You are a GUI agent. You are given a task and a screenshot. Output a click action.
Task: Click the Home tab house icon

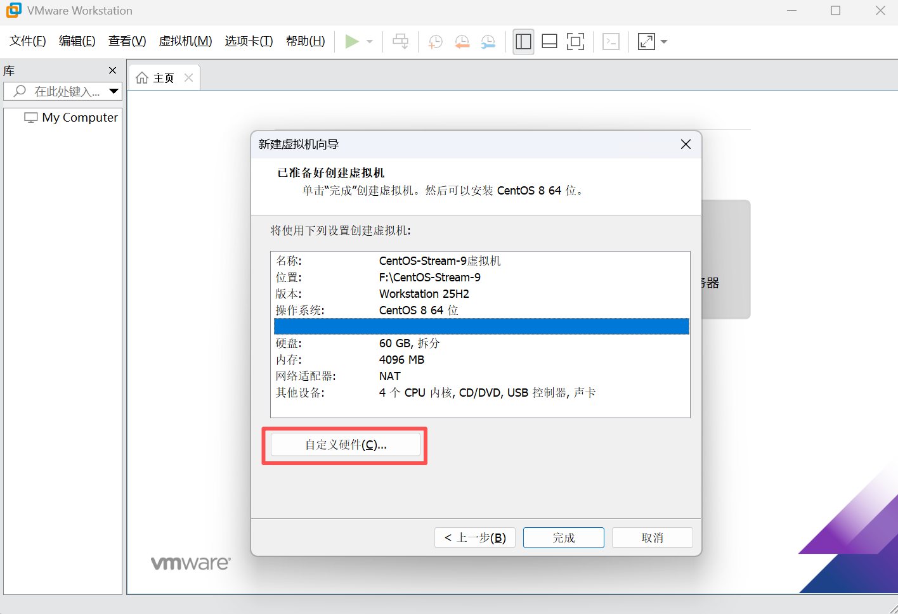142,78
